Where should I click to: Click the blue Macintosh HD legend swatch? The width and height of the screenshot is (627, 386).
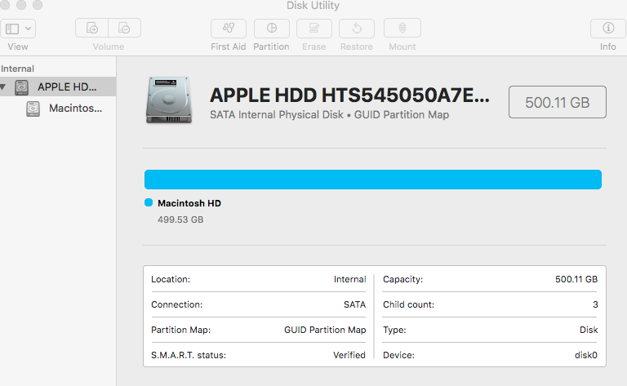tap(149, 202)
